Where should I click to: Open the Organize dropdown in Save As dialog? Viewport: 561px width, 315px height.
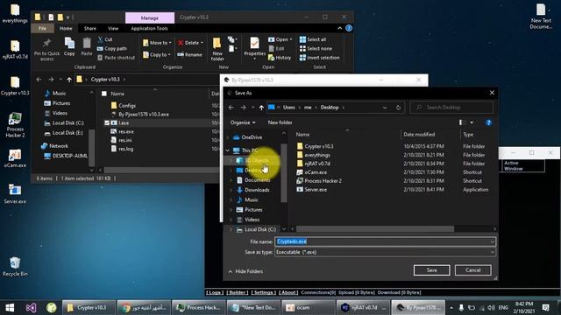[243, 122]
